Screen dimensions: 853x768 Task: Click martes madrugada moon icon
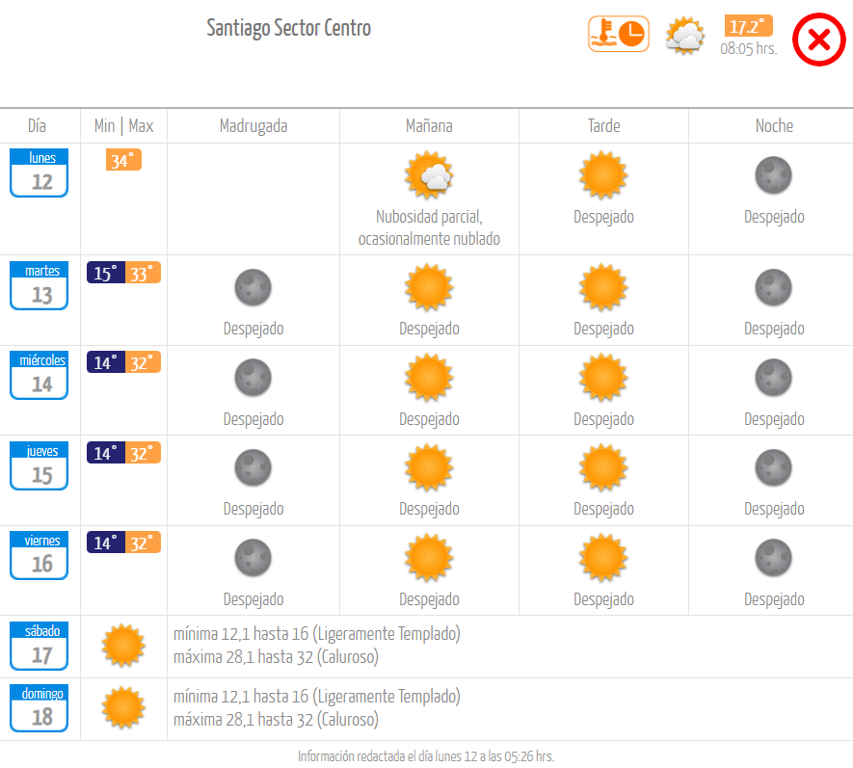pos(253,287)
